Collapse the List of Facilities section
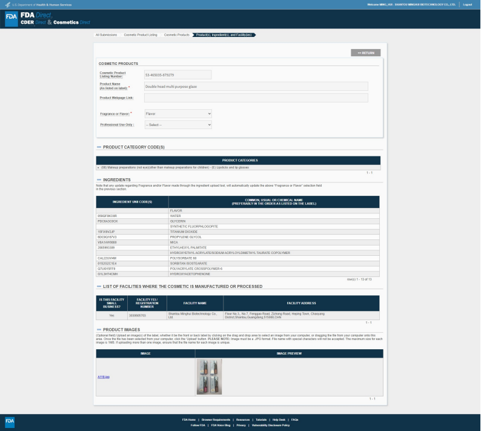The width and height of the screenshot is (481, 431). pyautogui.click(x=99, y=286)
